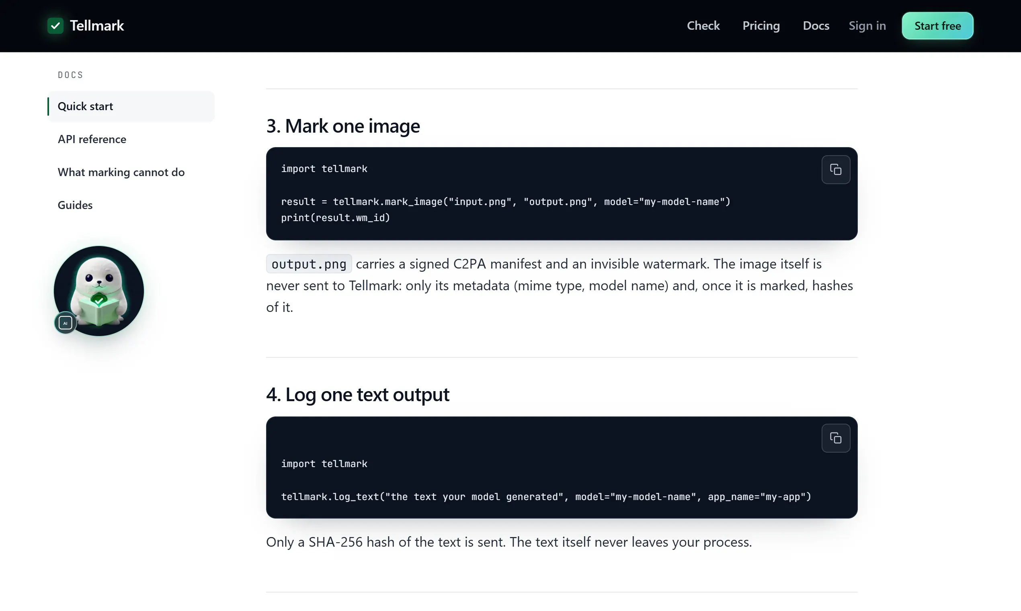Copy the mark_image code snippet
The image size is (1021, 611).
click(x=835, y=169)
